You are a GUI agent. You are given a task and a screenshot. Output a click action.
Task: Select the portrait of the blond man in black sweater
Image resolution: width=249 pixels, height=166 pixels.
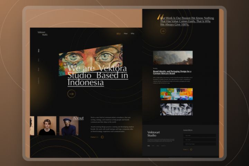(x=47, y=126)
